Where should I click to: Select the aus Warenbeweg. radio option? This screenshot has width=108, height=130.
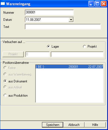pos(5,74)
